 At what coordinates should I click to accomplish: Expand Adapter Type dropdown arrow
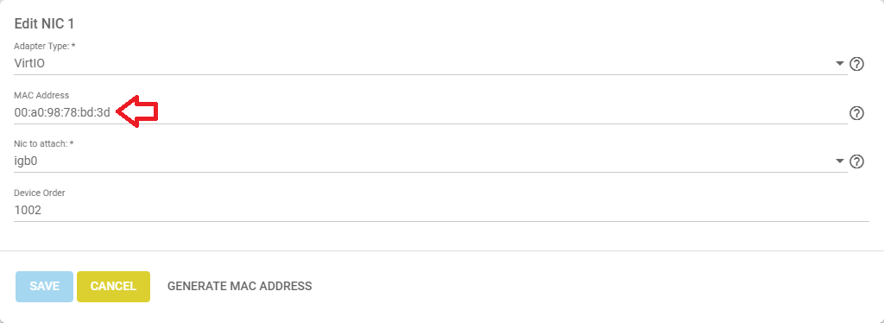pos(839,64)
